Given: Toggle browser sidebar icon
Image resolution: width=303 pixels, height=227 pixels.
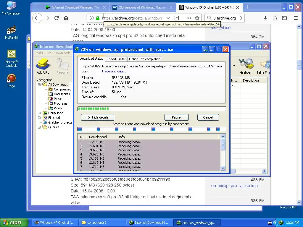Looking at the screenshot, I should (284, 18).
